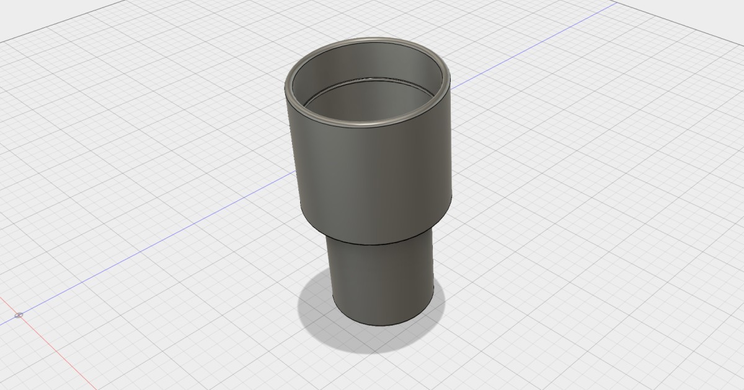Click the origin point marker
Image resolution: width=744 pixels, height=390 pixels.
tap(18, 314)
